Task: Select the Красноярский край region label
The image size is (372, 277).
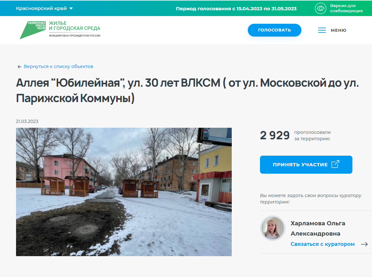Action: pyautogui.click(x=41, y=8)
